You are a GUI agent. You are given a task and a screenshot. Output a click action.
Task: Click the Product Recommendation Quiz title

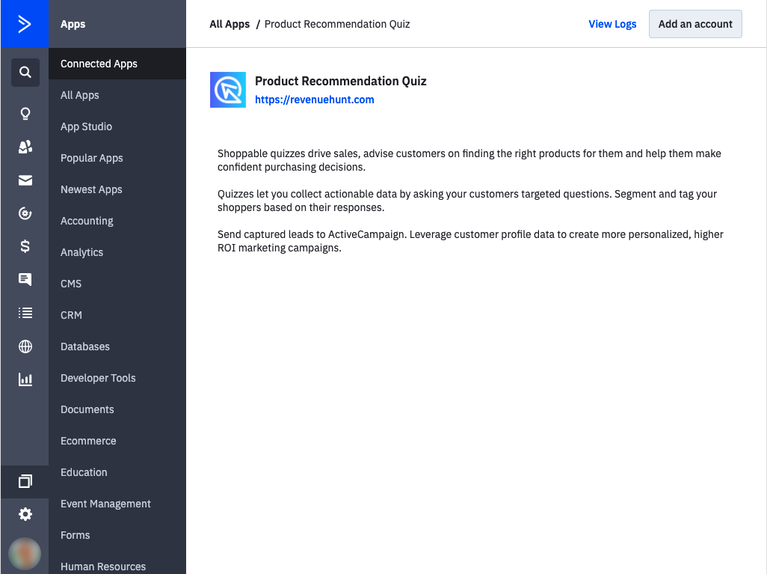pos(340,81)
